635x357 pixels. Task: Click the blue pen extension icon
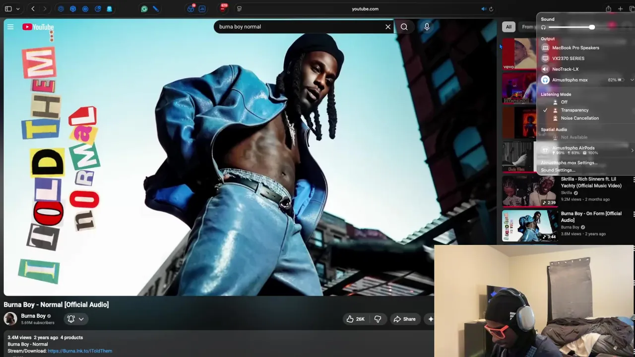point(155,9)
